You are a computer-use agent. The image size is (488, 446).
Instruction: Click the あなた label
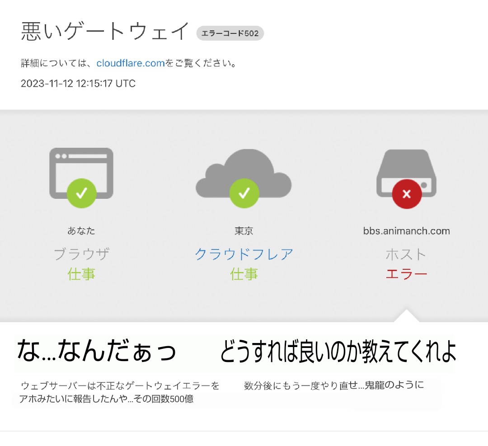[x=81, y=230]
